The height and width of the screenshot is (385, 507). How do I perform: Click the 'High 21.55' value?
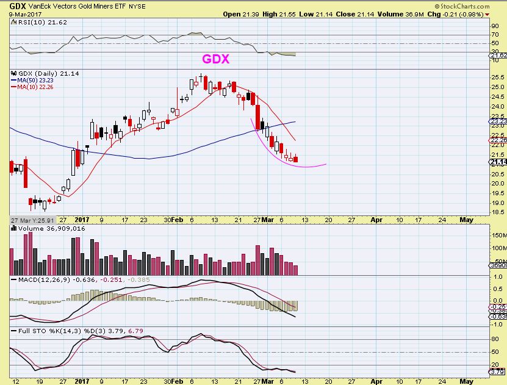279,14
